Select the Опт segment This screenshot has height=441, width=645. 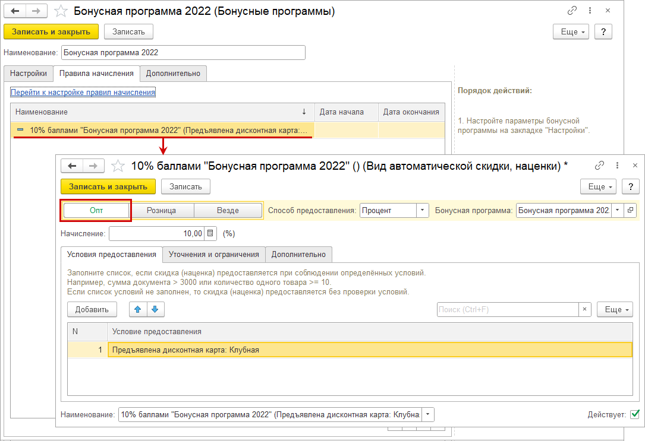(96, 210)
